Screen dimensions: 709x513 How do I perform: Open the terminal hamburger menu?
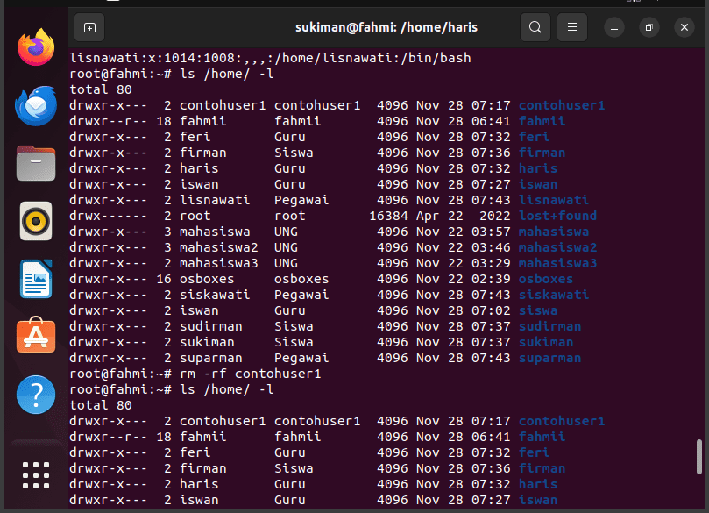coord(572,27)
